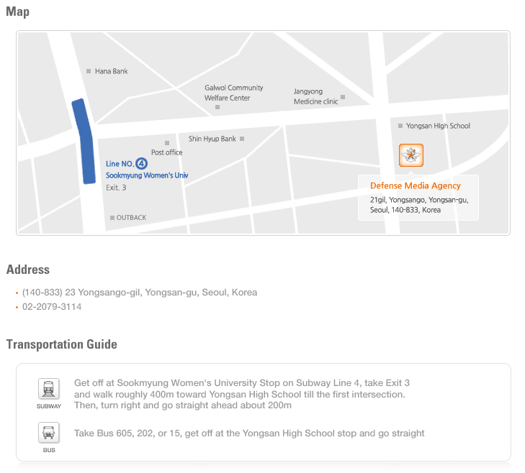Click the subway train icon
525x473 pixels.
tap(49, 389)
